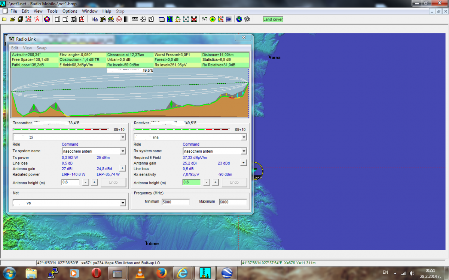Click the yellow circle coverage toolbar icon
Screen dimensions: 449x280
click(x=213, y=19)
